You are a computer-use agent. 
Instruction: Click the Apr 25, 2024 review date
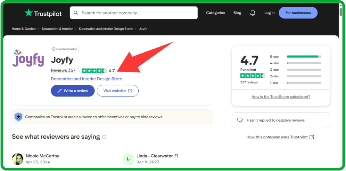[x=38, y=162]
